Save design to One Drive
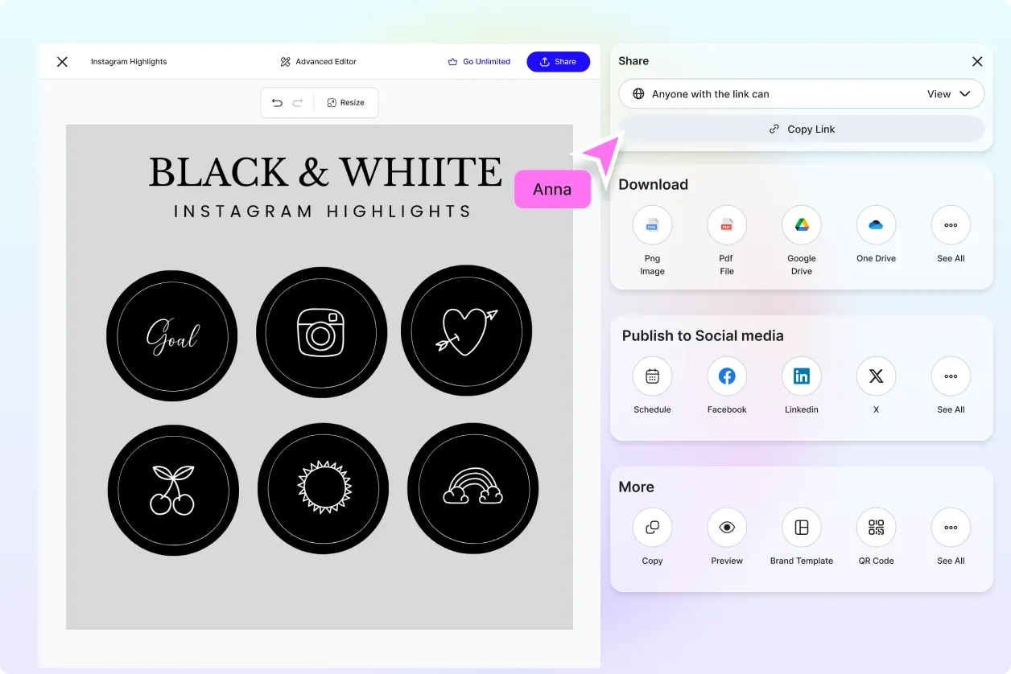Viewport: 1011px width, 674px height. (x=876, y=225)
